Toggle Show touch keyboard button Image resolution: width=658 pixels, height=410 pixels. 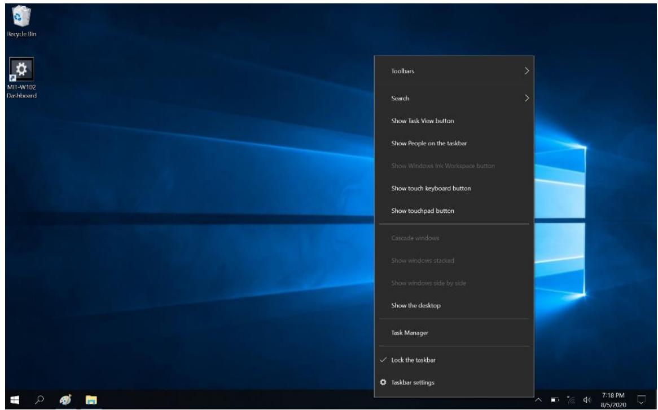tap(431, 188)
